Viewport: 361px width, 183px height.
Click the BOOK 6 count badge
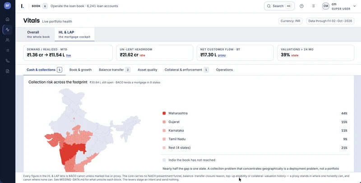(45, 6)
